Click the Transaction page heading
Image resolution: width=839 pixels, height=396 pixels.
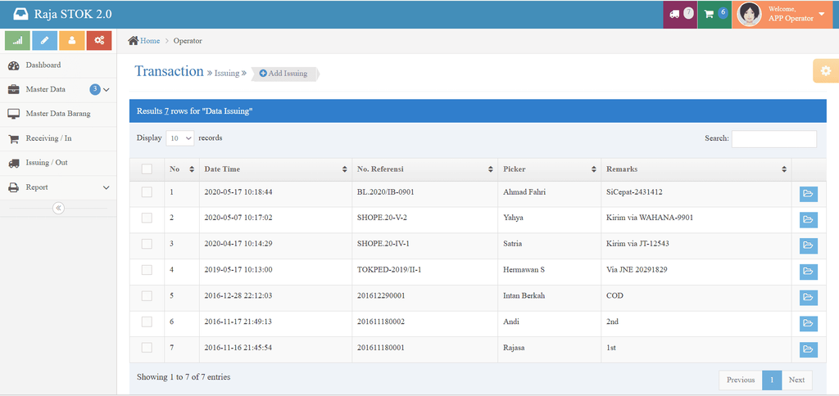coord(169,71)
